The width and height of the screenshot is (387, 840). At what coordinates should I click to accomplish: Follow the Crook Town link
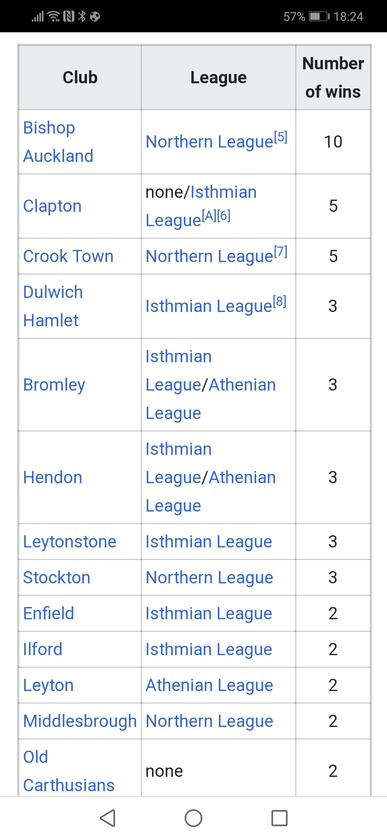tap(68, 256)
